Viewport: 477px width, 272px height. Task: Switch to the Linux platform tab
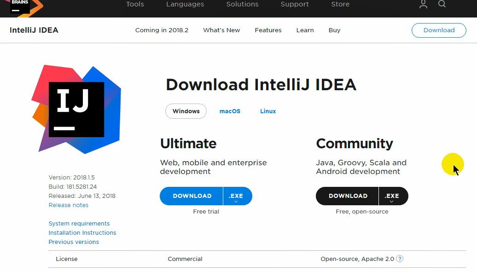[268, 111]
